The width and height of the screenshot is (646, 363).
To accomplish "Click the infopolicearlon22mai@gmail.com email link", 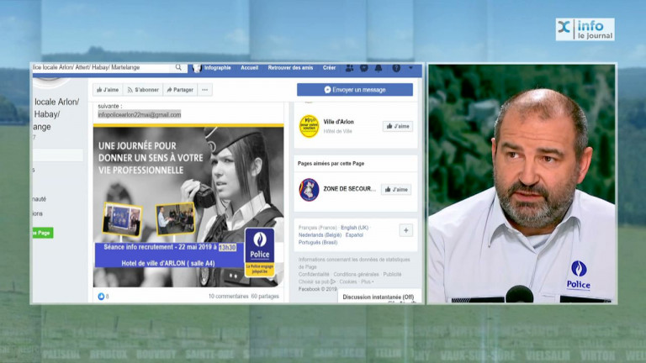I will (x=140, y=115).
